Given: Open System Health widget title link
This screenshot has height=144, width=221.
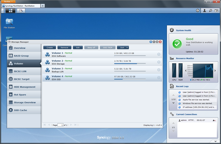Looking at the screenshot, I should [184, 30].
